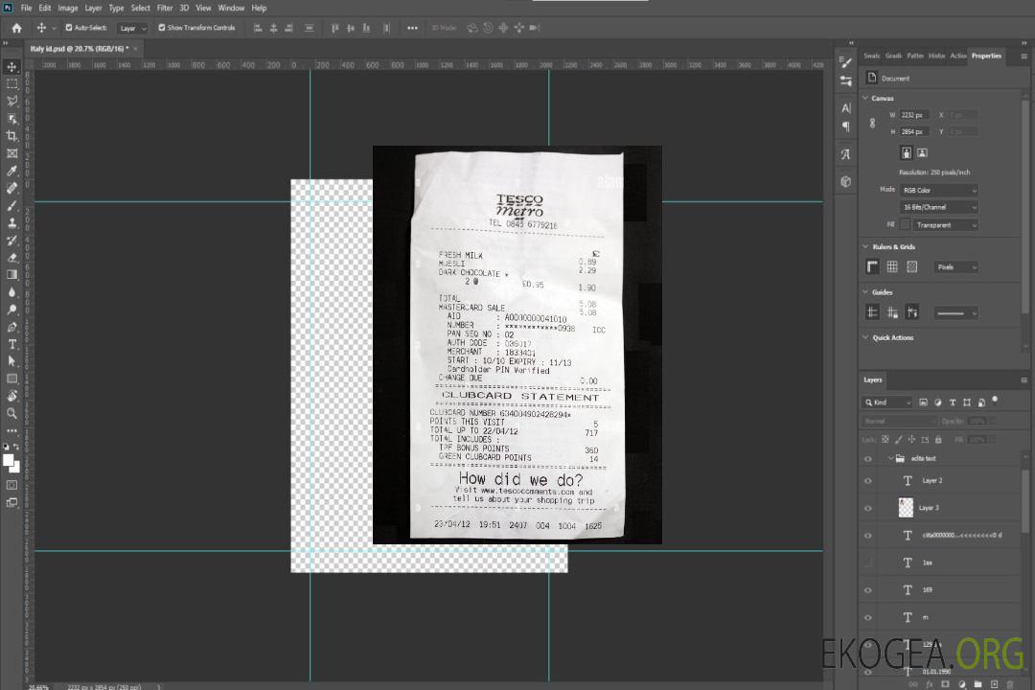The image size is (1035, 690).
Task: Select the Hand tool
Action: 11,396
